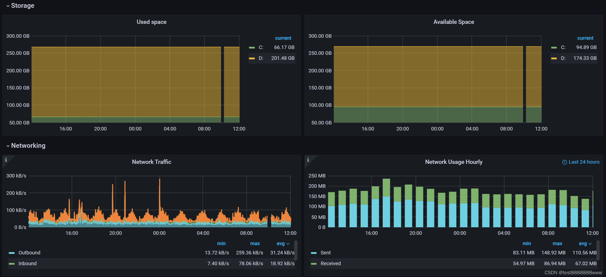Click green C: color swatch in Available Space
Viewport: 606px width, 277px height.
(554, 48)
